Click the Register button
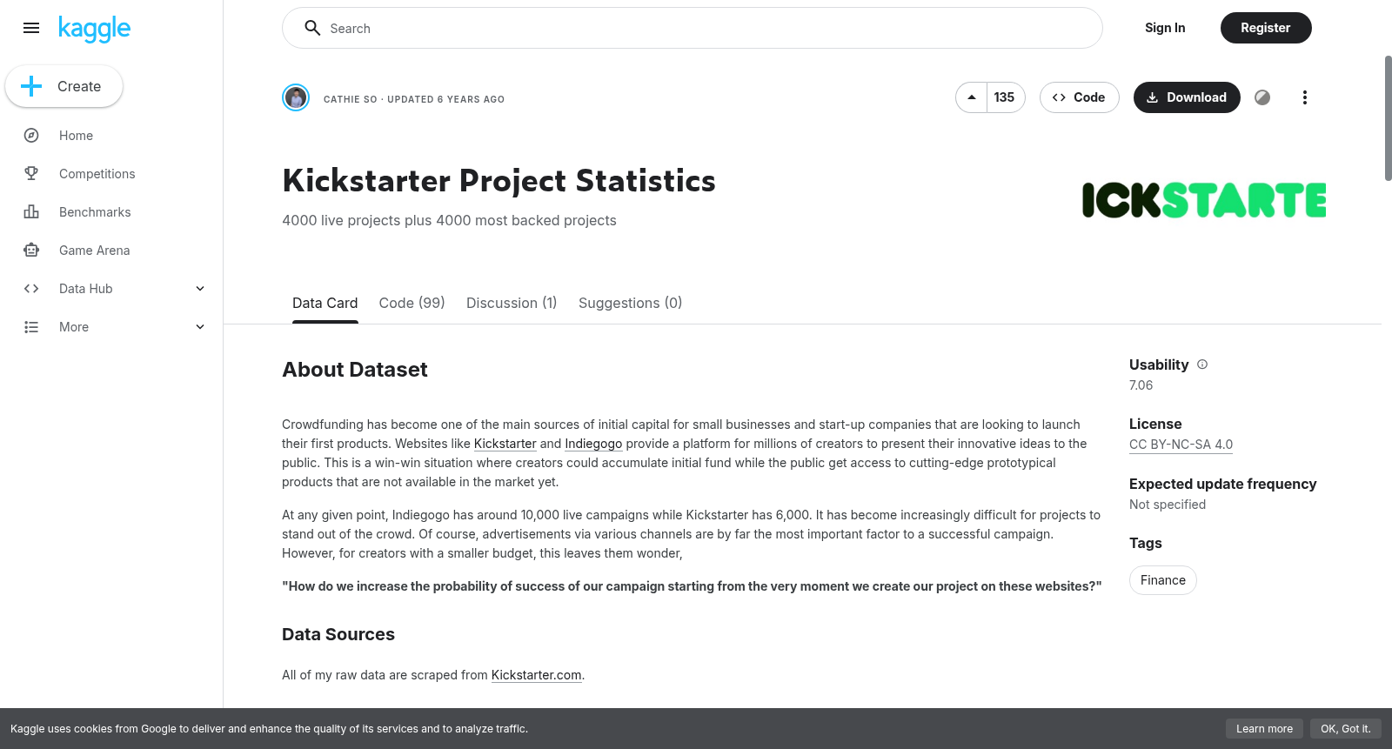The width and height of the screenshot is (1392, 749). pyautogui.click(x=1266, y=28)
